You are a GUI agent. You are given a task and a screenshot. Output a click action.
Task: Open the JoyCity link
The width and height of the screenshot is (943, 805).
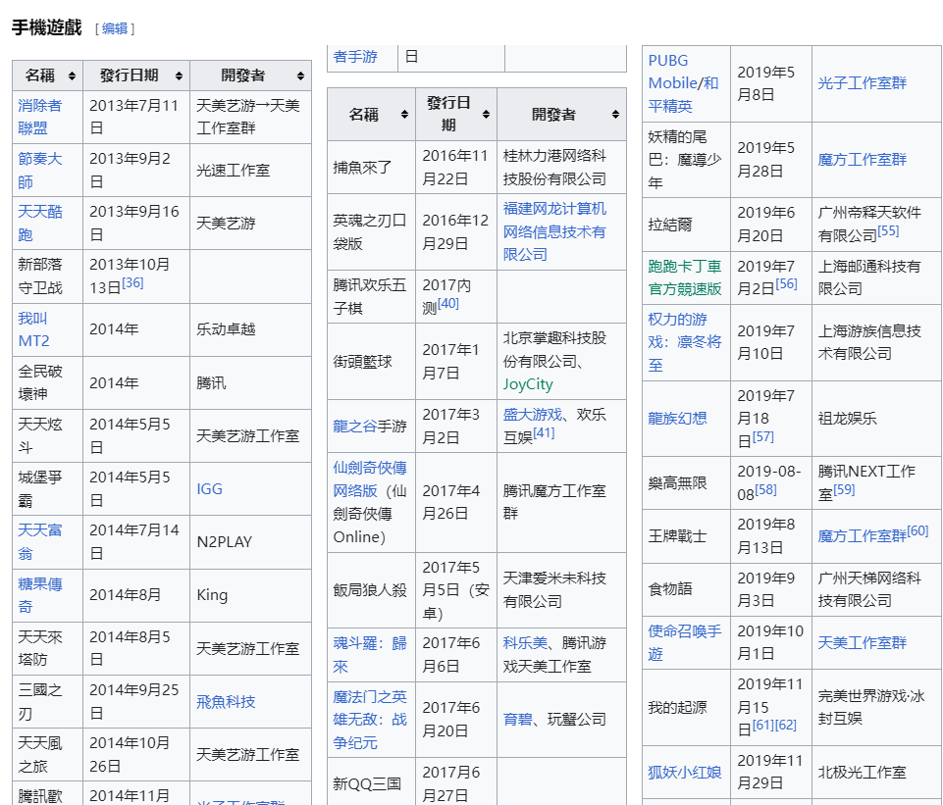pyautogui.click(x=528, y=384)
